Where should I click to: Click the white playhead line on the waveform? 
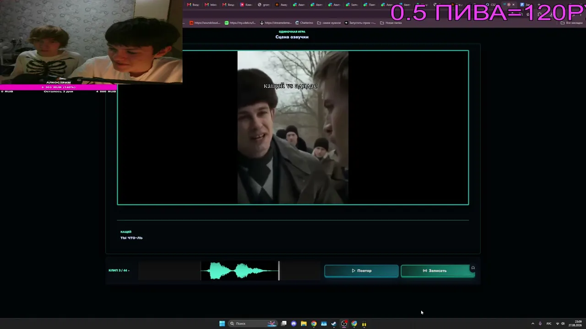[279, 271]
